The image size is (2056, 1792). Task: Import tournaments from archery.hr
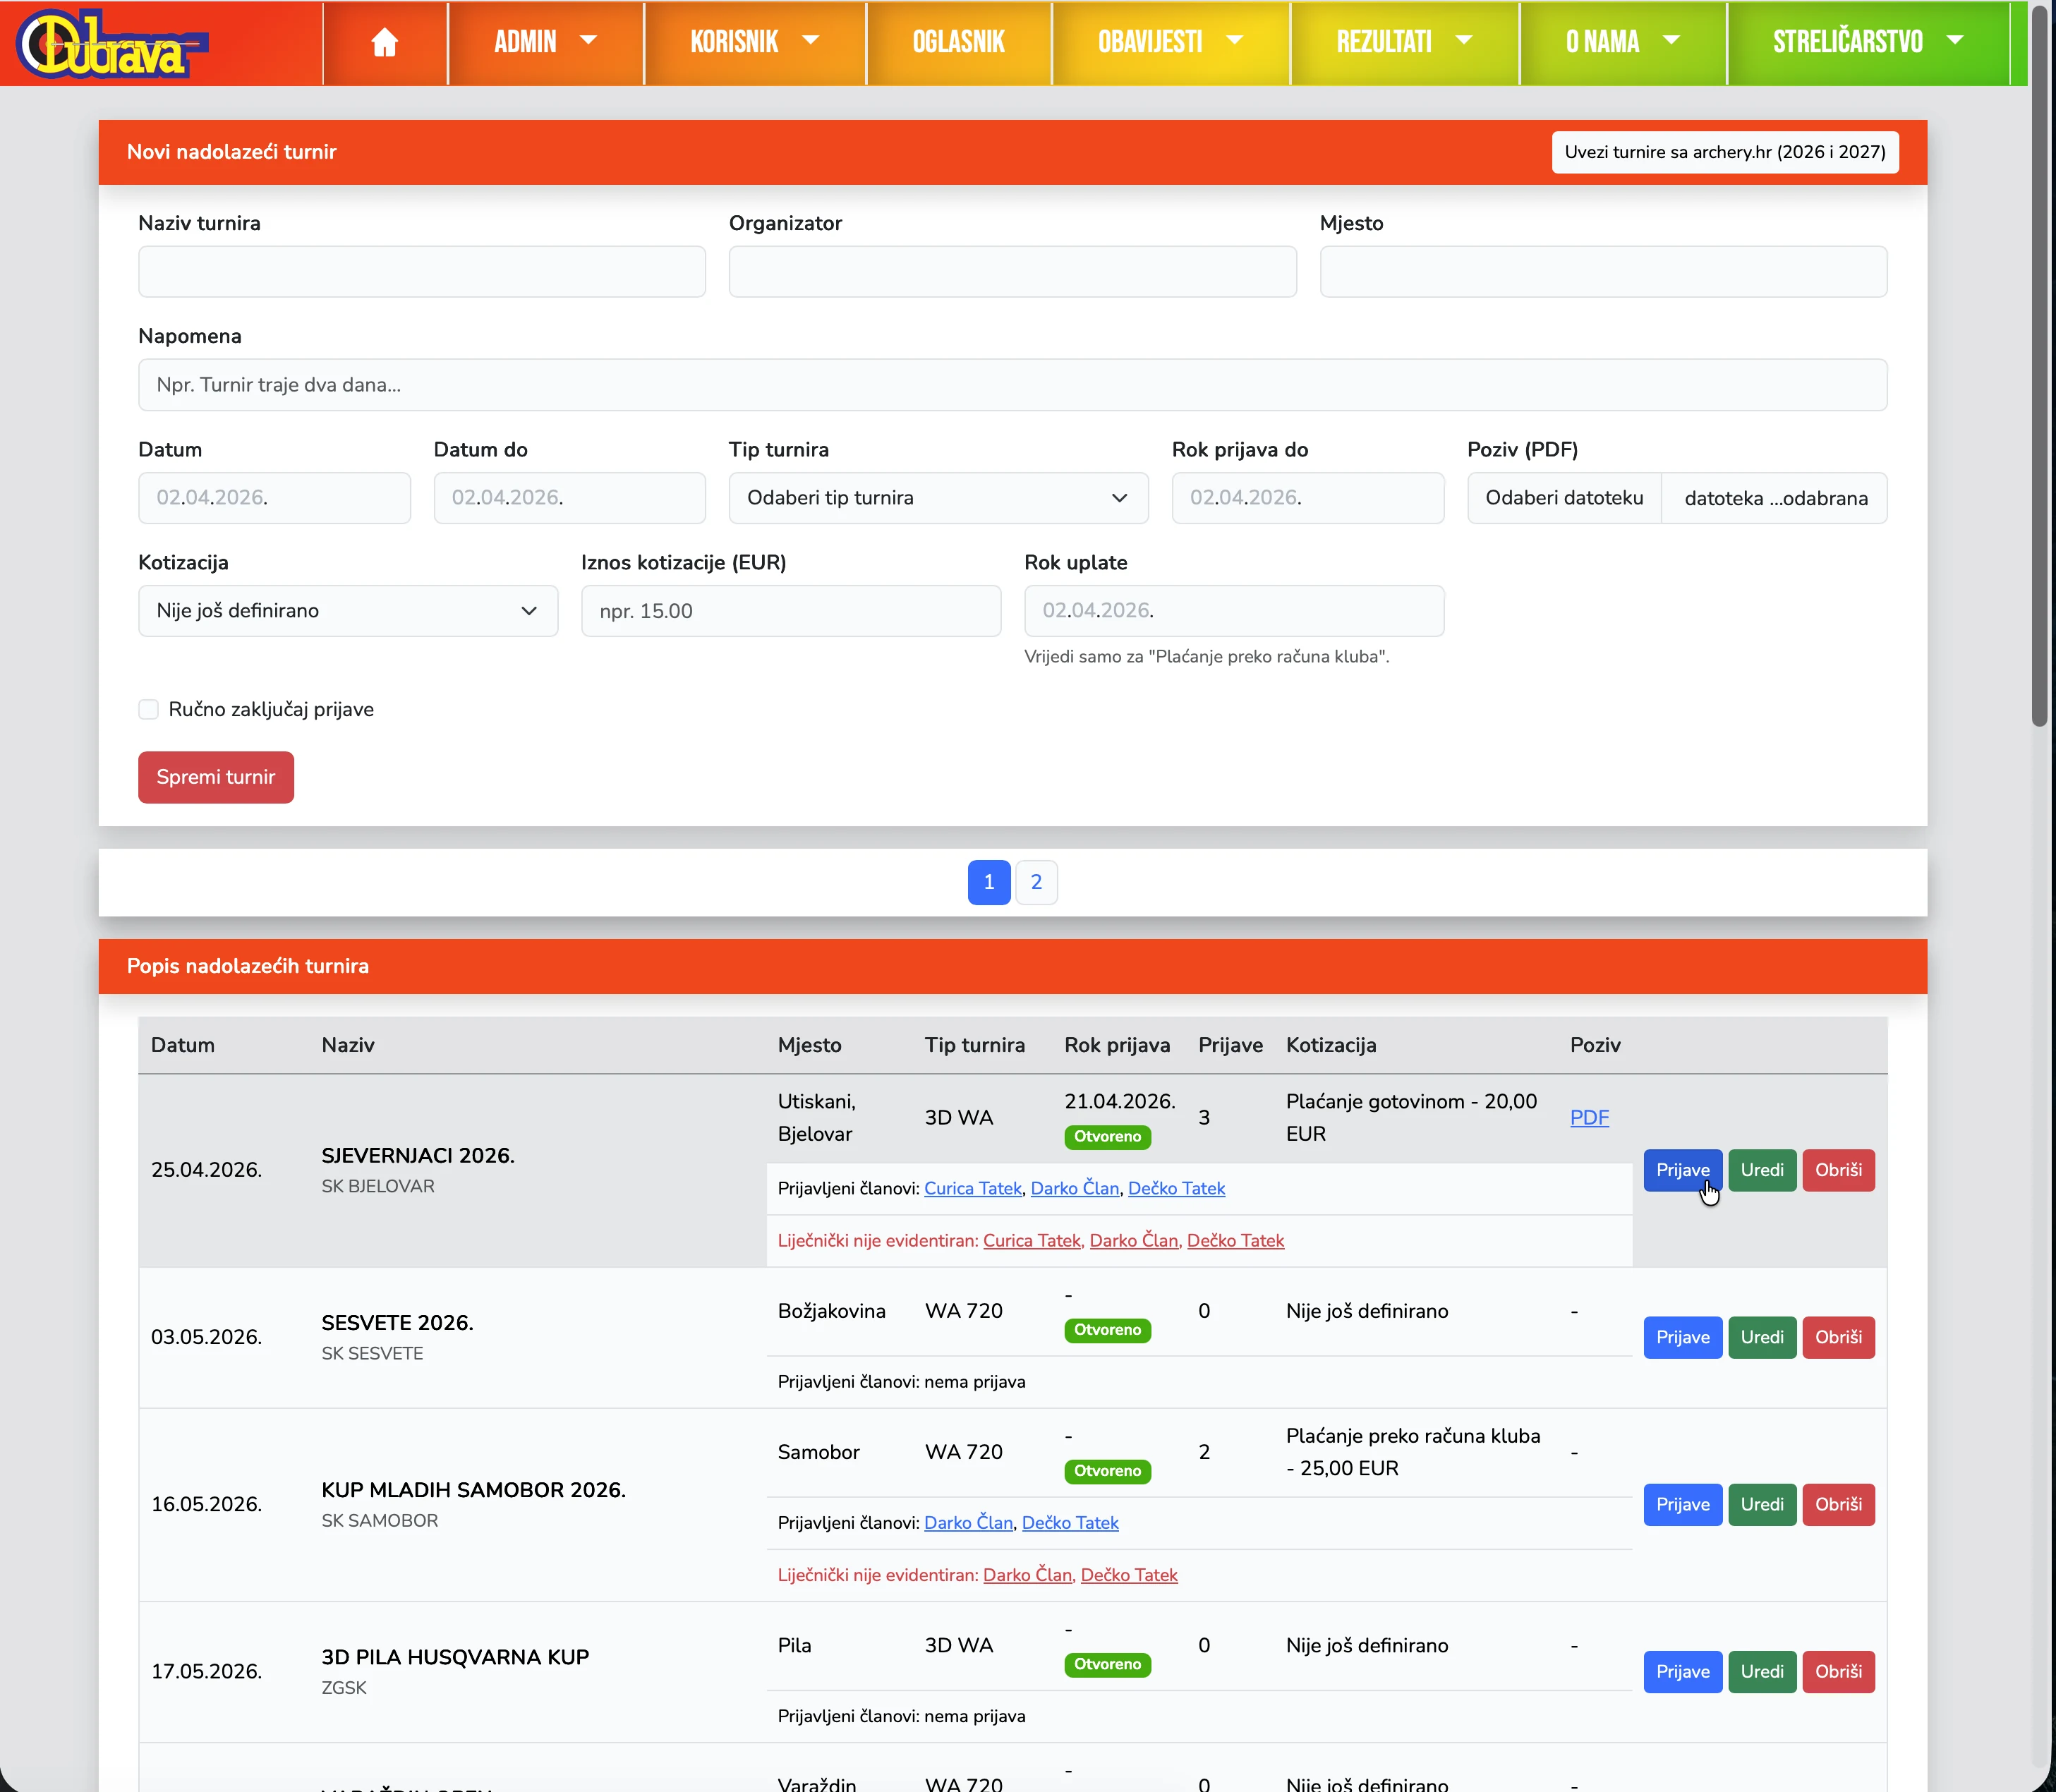(1724, 152)
